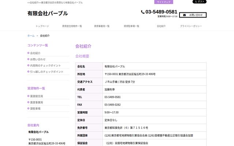
Task: Click the phone number 03-5489-0581 in header
Action: (x=161, y=12)
